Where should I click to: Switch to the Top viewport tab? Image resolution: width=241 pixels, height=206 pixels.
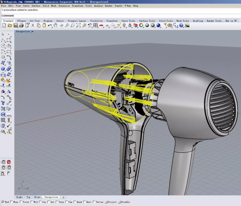[x=28, y=197]
